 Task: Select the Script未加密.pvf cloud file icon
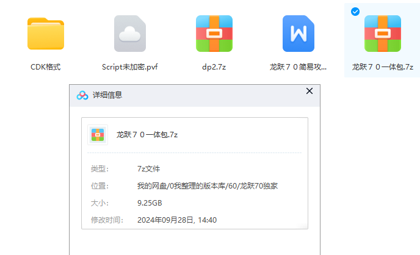click(x=130, y=34)
